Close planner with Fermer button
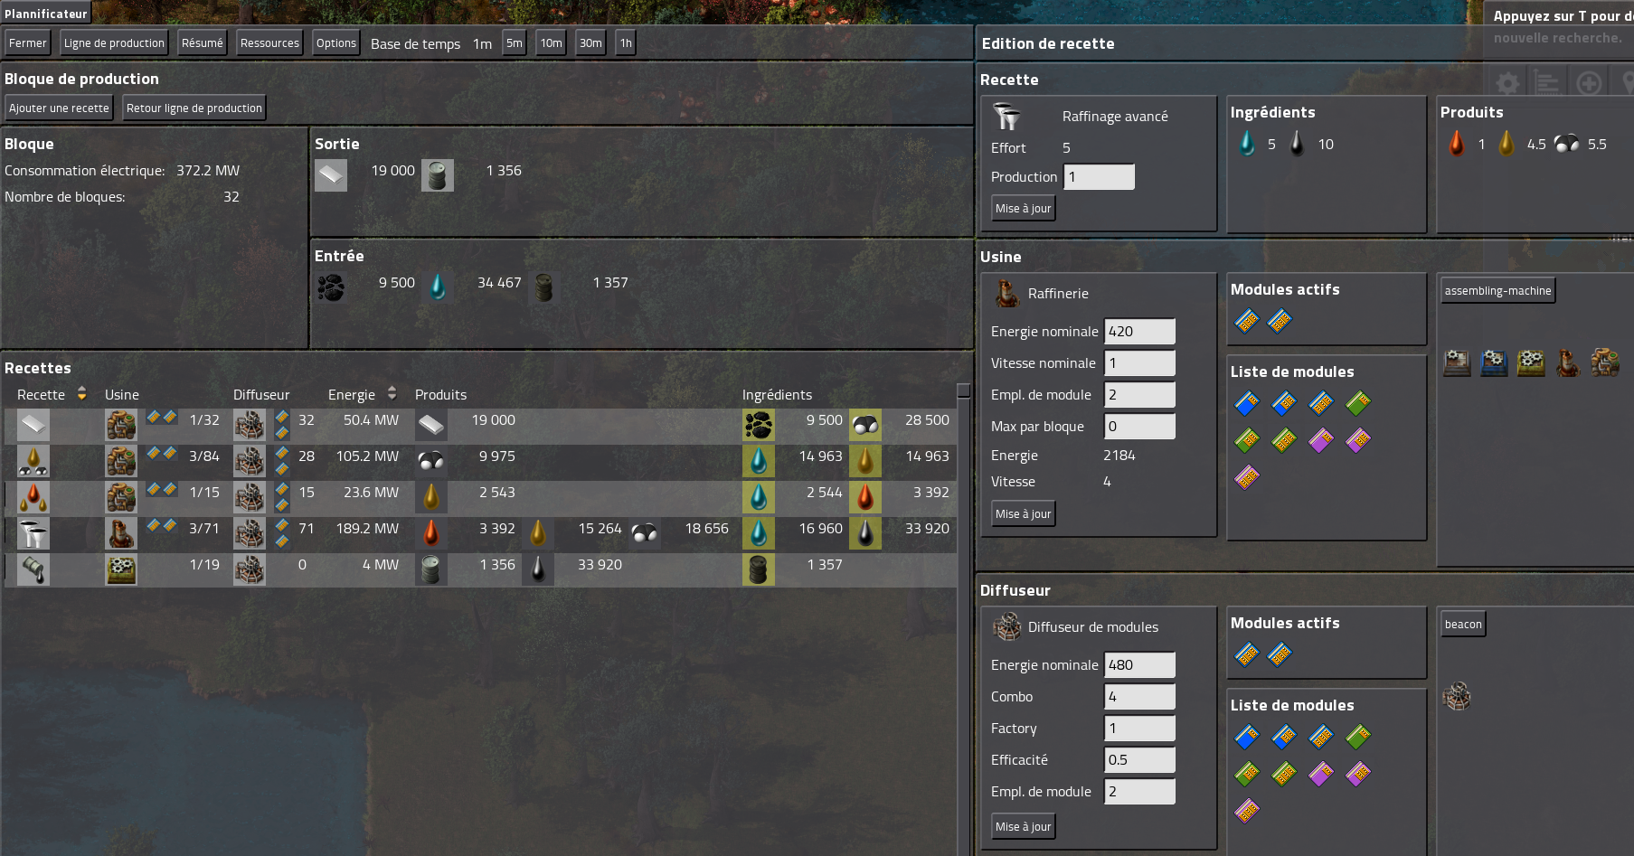 pos(28,42)
